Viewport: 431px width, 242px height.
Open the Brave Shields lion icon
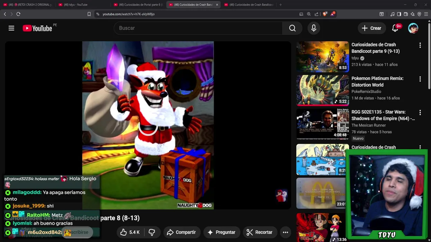coord(325,14)
